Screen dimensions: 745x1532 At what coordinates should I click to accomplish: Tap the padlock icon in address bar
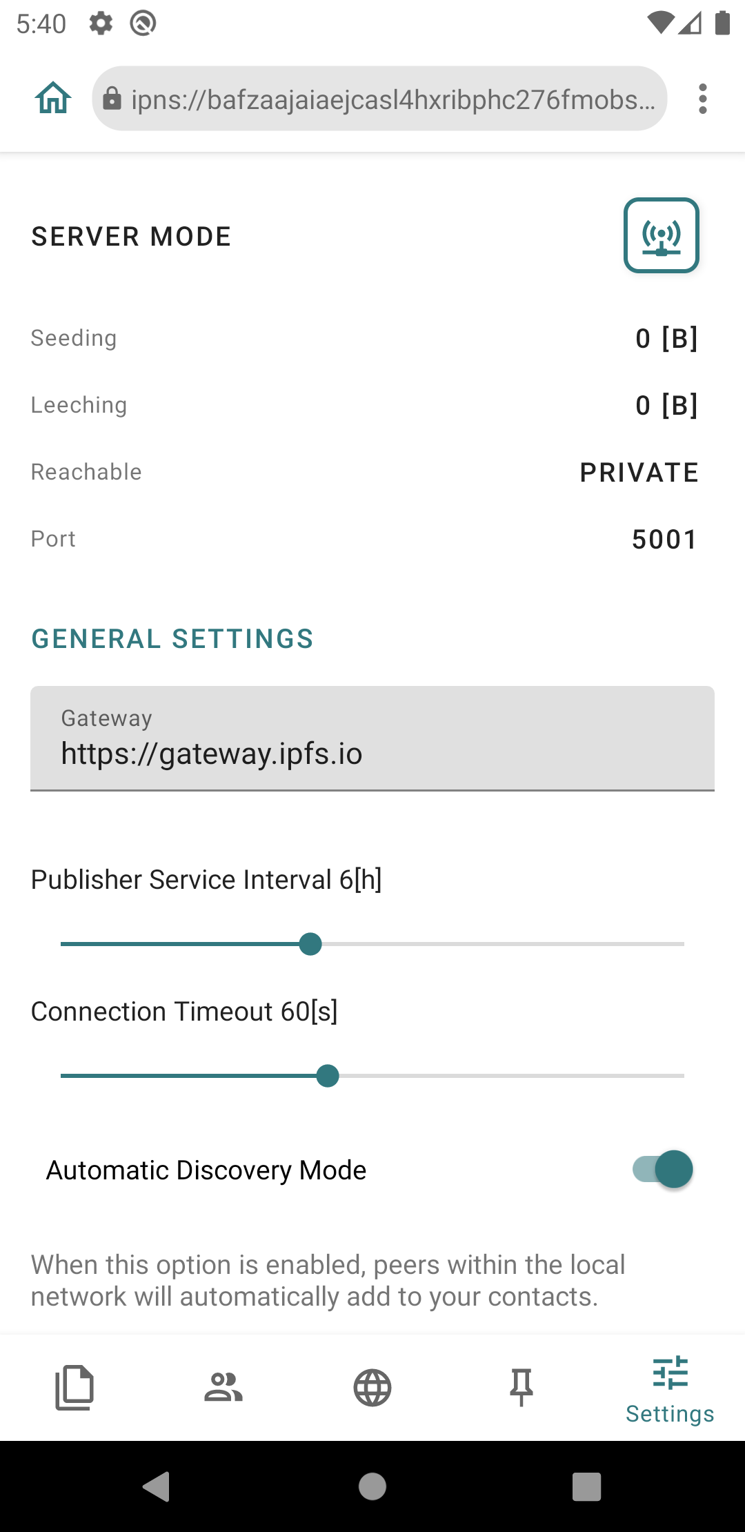point(112,99)
